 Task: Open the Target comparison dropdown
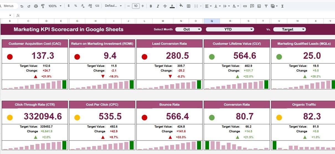289,29
